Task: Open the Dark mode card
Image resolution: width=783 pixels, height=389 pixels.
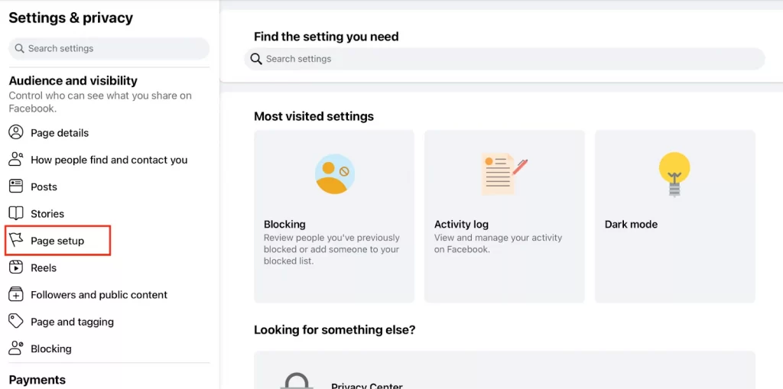Action: 674,216
